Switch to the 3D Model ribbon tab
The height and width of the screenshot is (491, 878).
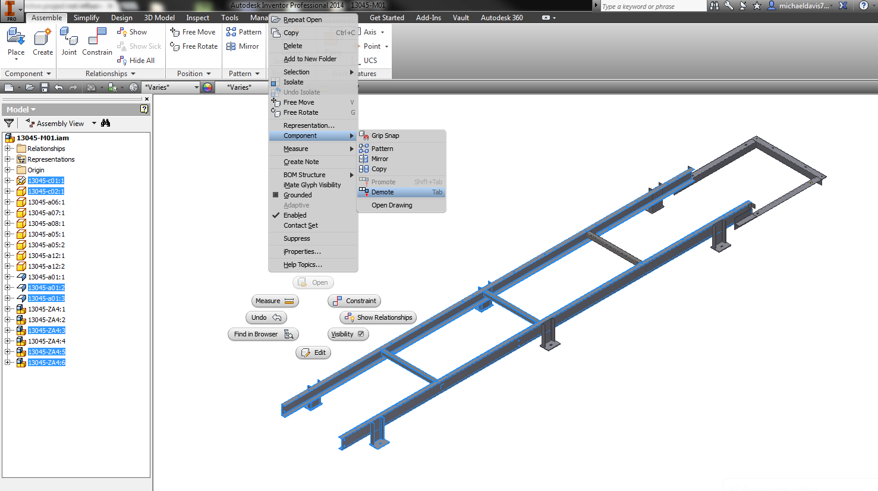click(x=159, y=18)
